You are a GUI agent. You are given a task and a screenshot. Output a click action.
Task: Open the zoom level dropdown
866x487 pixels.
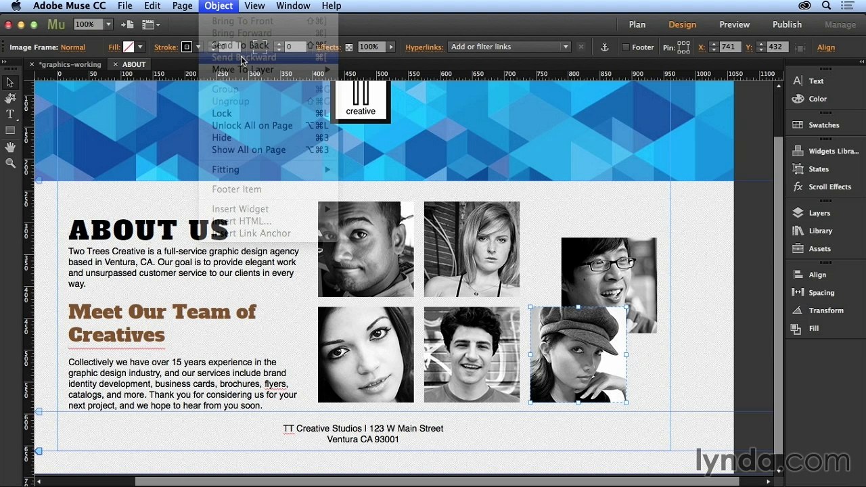click(x=108, y=24)
